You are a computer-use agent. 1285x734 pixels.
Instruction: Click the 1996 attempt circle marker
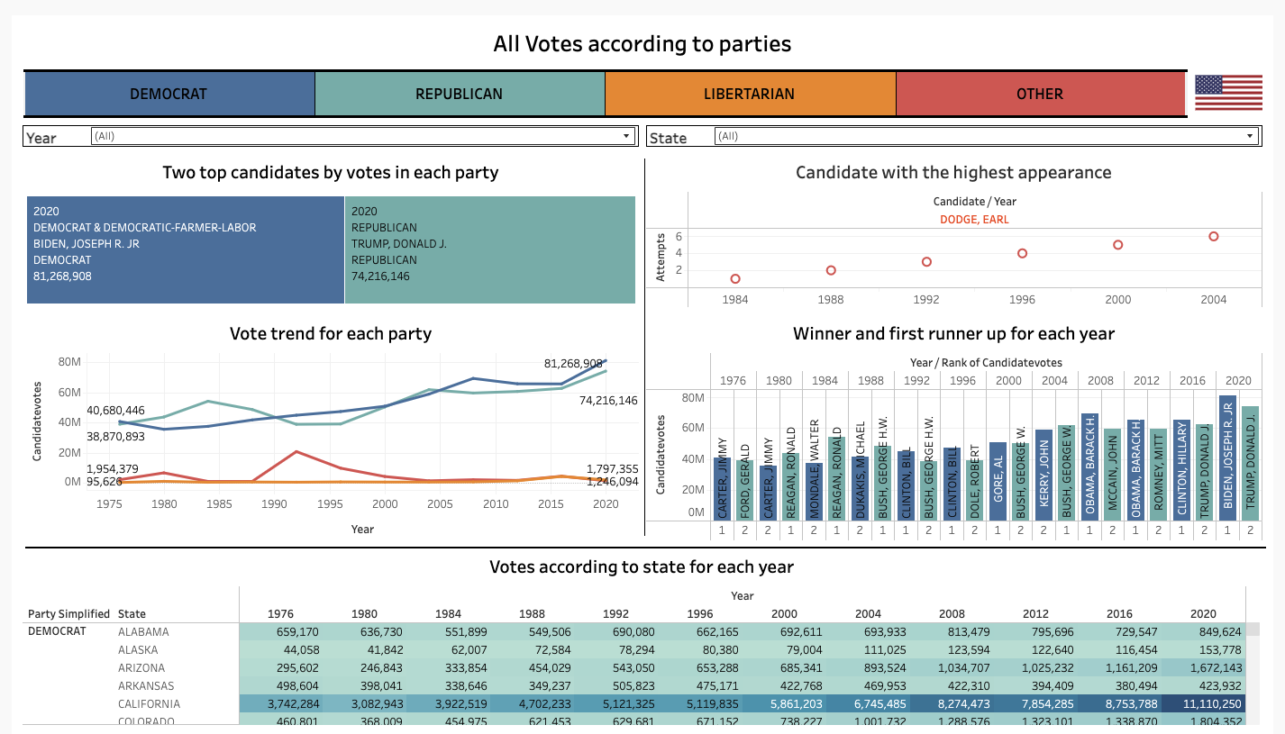click(1022, 253)
